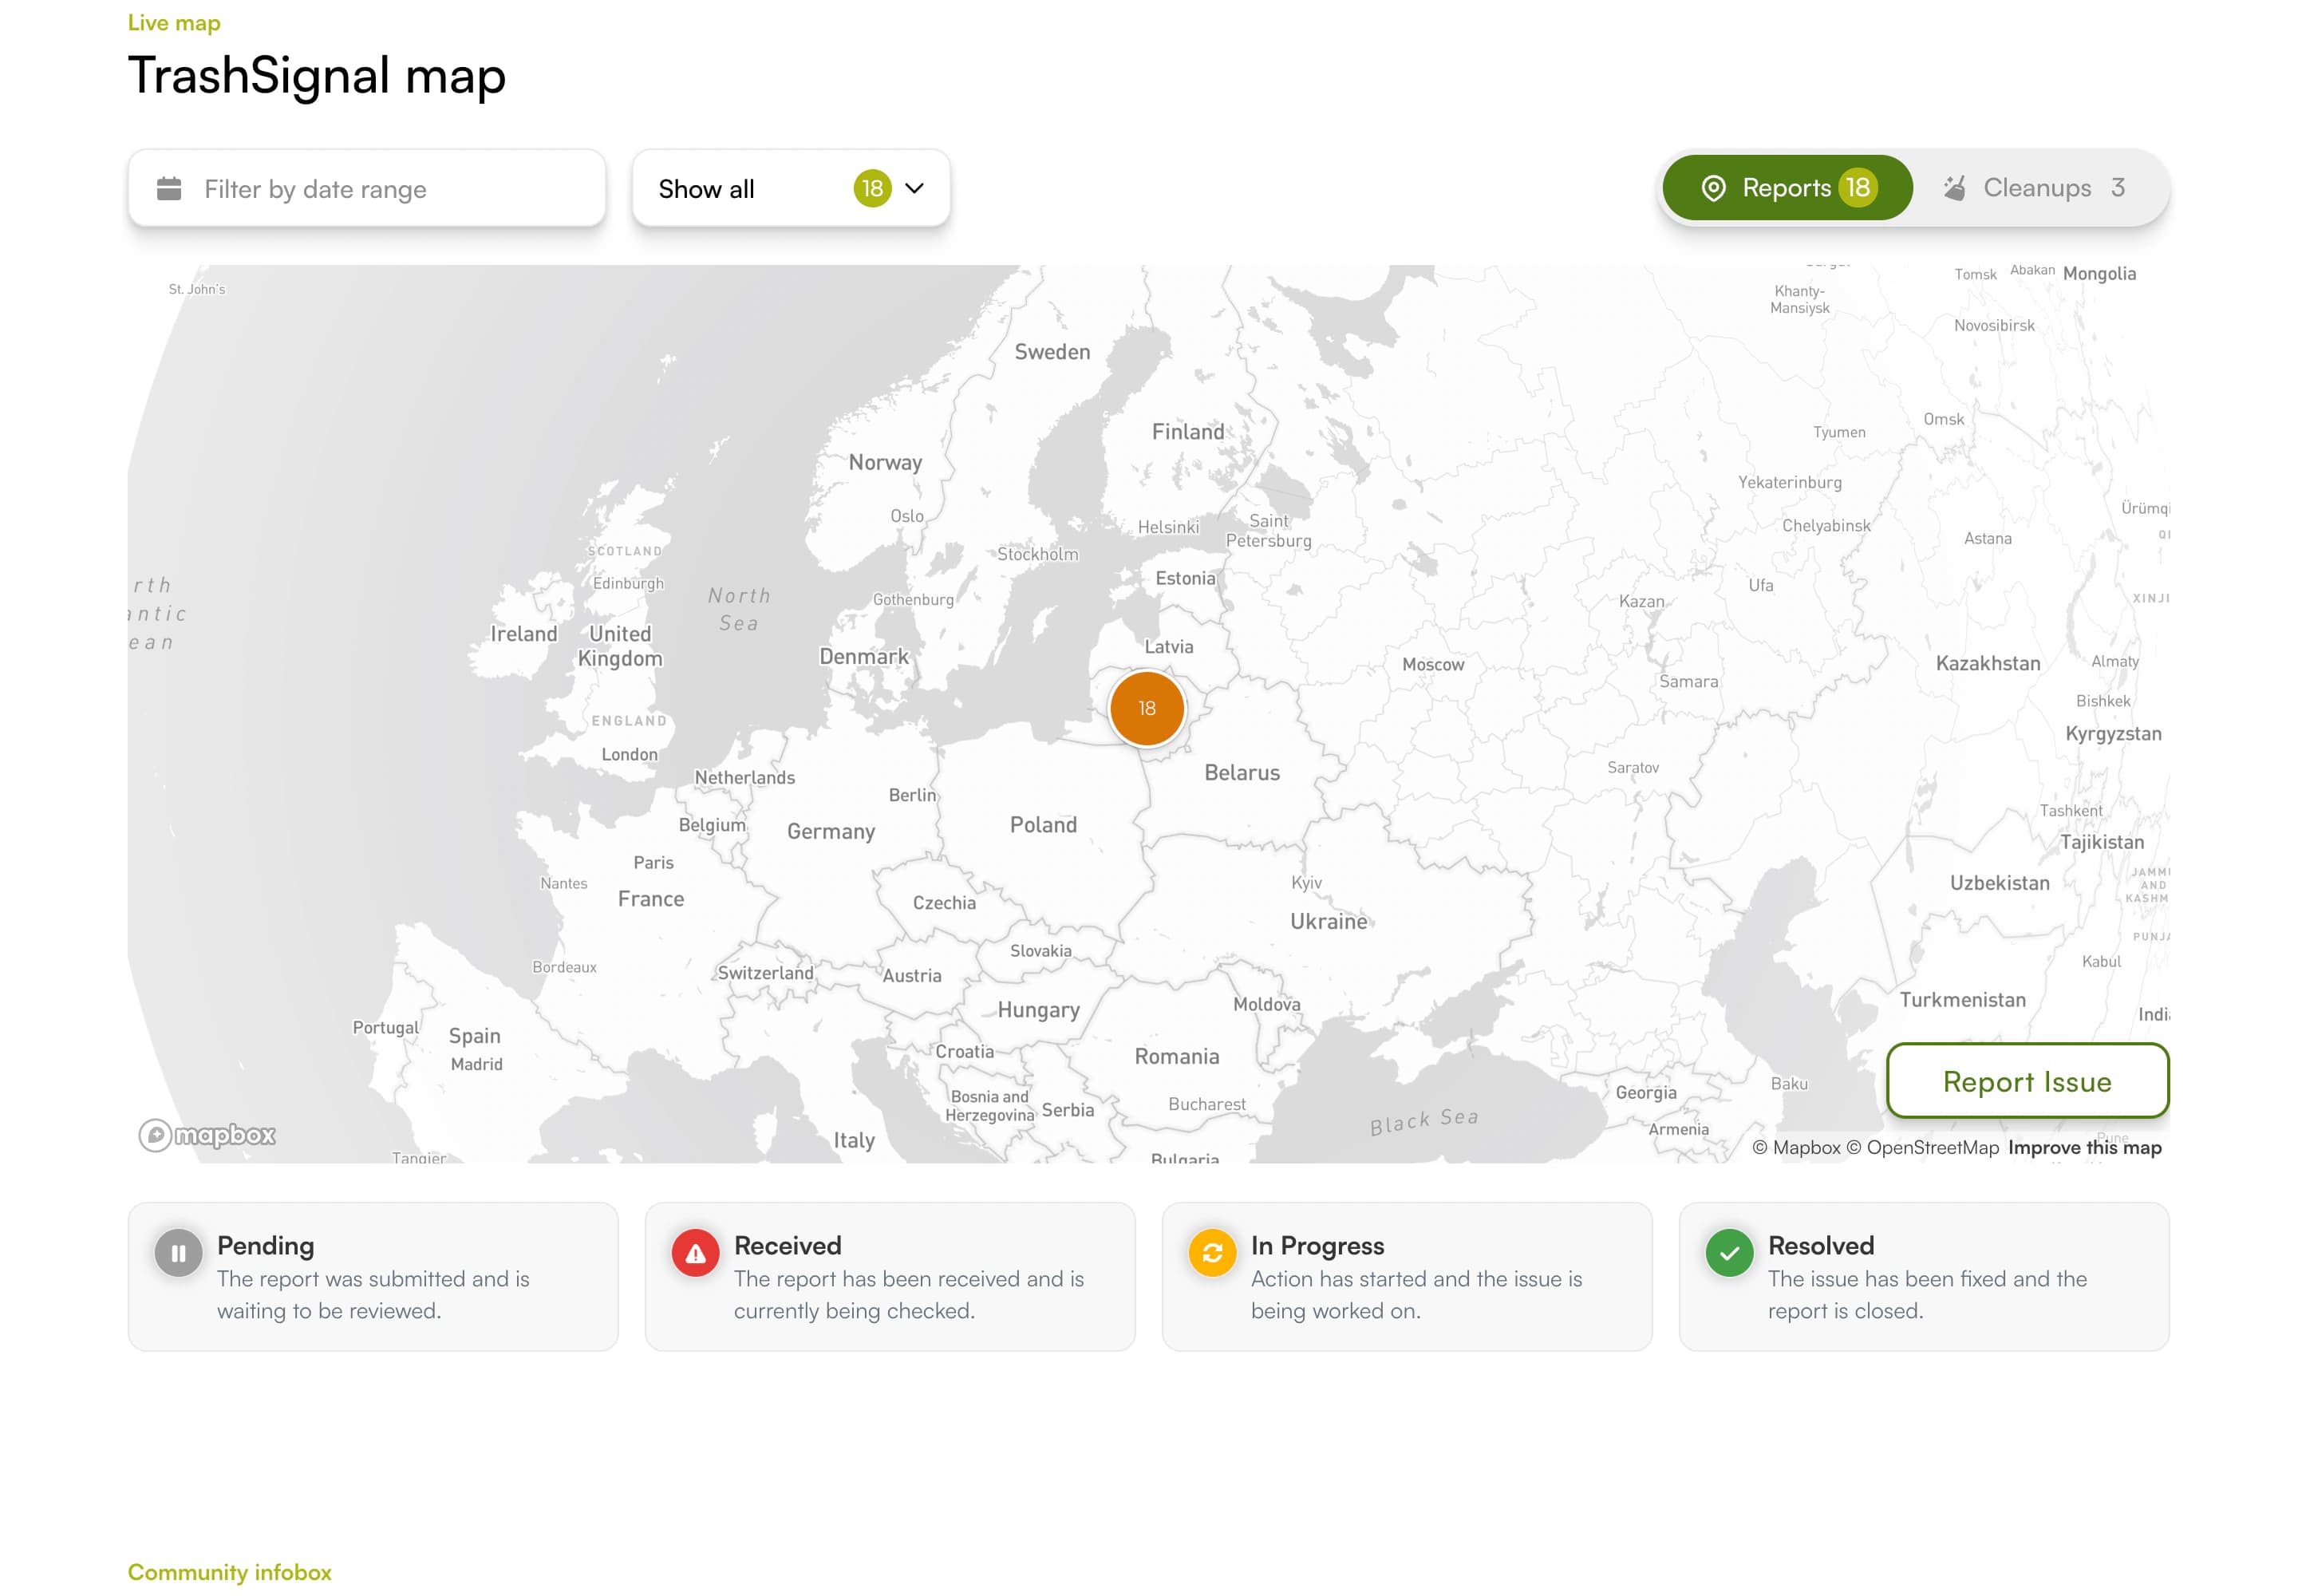The image size is (2298, 1596).
Task: Click the Live map label
Action: click(x=174, y=23)
